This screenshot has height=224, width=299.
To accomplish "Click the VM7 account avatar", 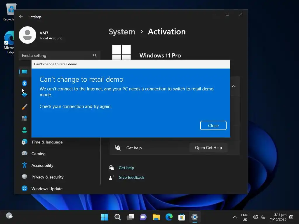I will [x=27, y=35].
